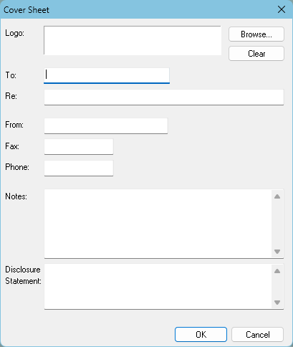
Task: Click the Logo preview box
Action: [x=133, y=40]
